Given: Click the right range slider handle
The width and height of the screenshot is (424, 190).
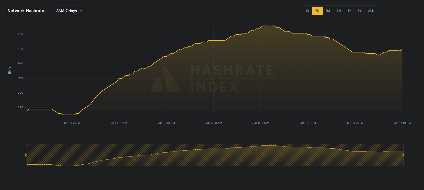Looking at the screenshot, I should pos(403,155).
